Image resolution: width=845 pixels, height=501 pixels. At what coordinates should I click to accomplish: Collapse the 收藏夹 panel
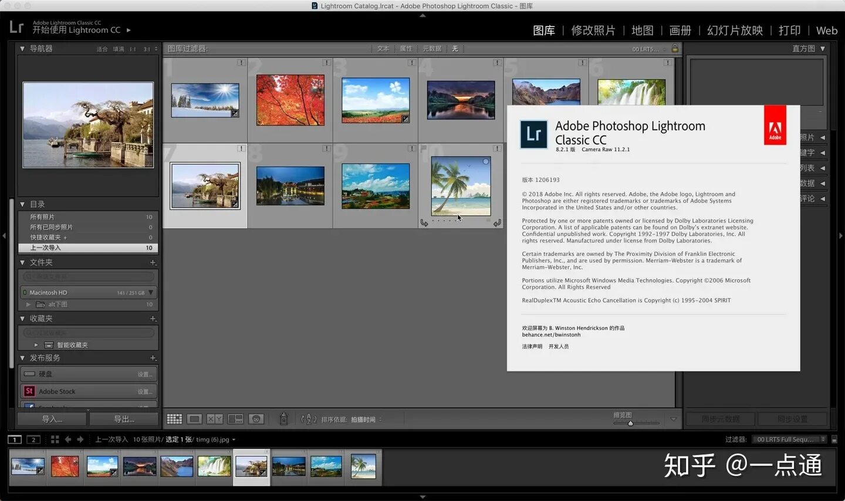[x=22, y=319]
